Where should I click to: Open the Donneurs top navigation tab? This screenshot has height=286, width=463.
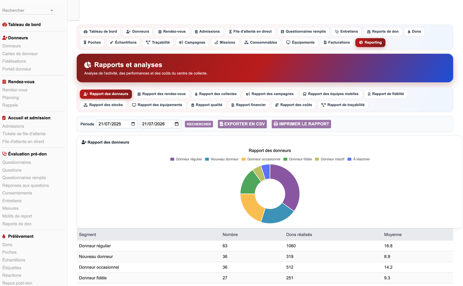tap(138, 32)
